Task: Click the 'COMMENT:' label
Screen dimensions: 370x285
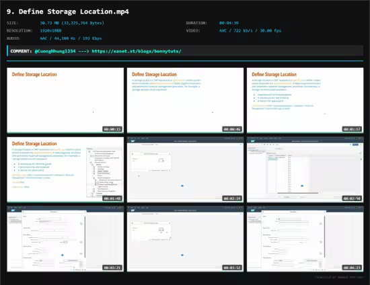Action: point(21,51)
